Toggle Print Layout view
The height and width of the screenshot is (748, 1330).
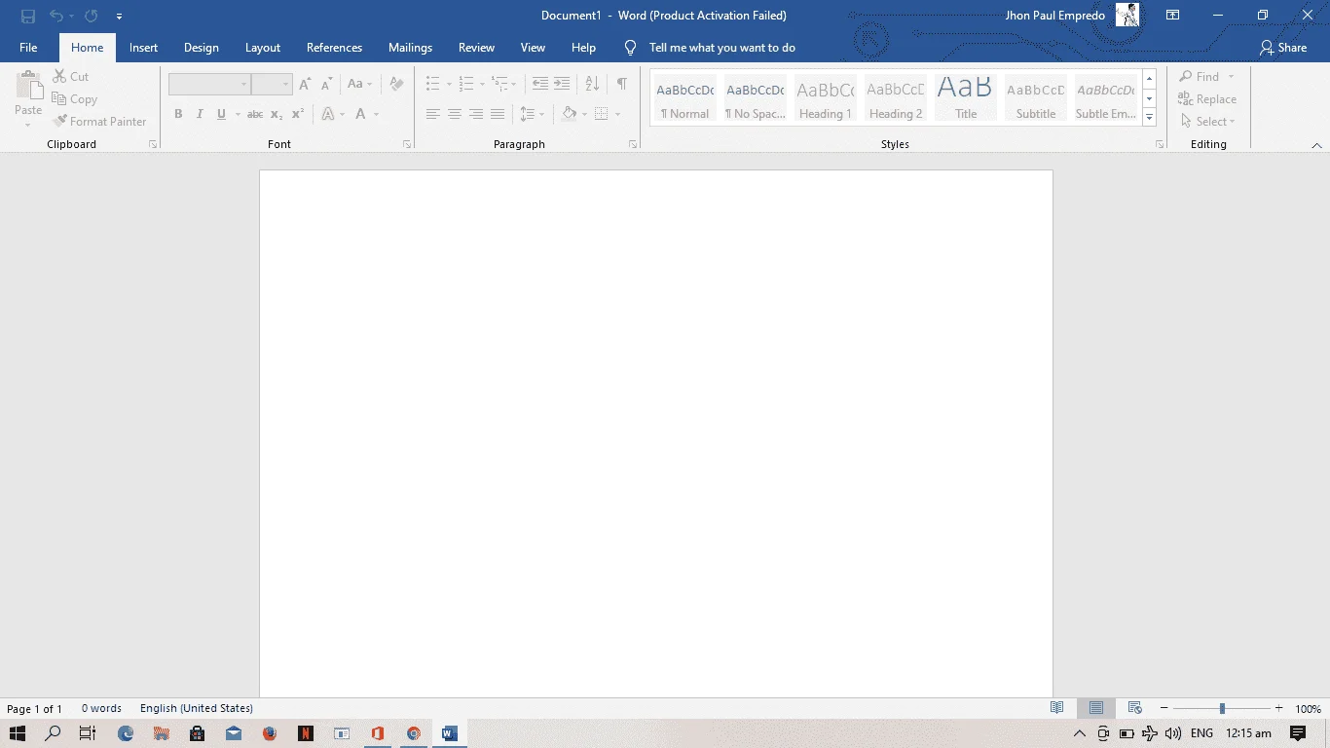(x=1096, y=708)
